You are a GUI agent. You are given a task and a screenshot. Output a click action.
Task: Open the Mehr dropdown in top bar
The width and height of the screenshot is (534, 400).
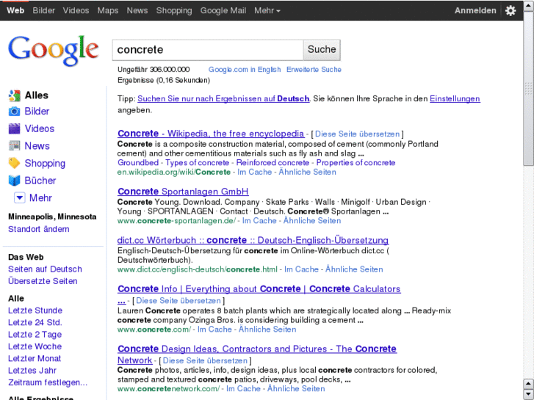click(267, 10)
